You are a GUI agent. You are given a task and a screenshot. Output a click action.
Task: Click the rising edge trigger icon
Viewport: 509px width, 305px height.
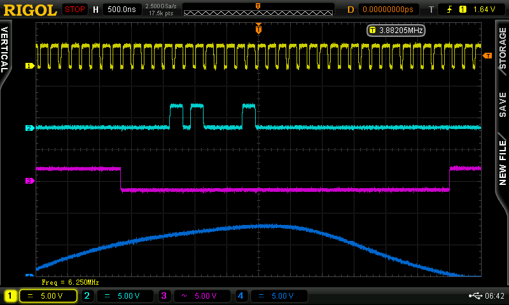(x=450, y=10)
